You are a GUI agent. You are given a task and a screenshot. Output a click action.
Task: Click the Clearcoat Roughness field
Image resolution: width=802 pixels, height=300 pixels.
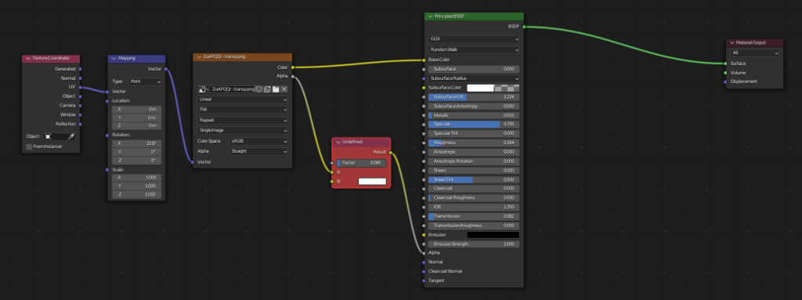[474, 197]
